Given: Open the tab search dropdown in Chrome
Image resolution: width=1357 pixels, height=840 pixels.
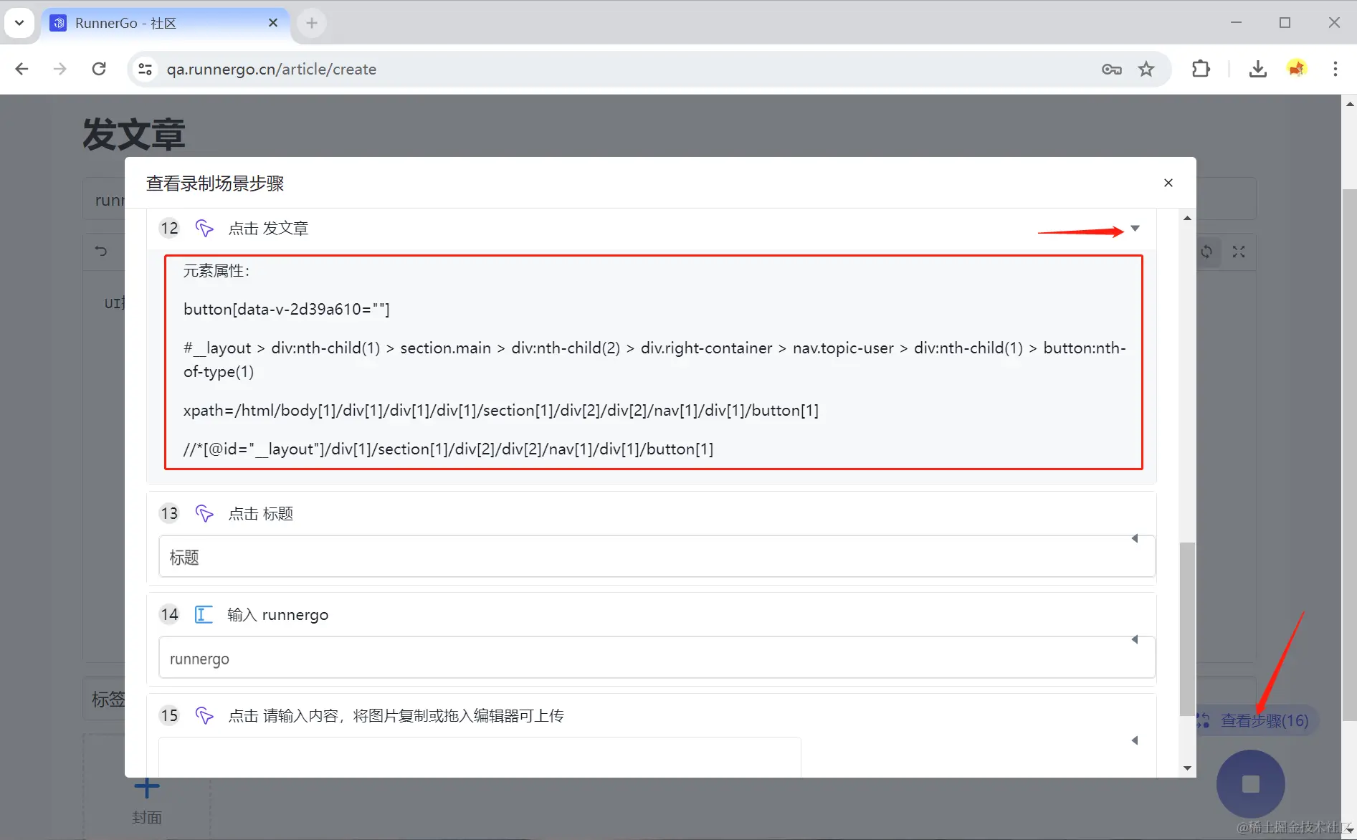Looking at the screenshot, I should [19, 23].
